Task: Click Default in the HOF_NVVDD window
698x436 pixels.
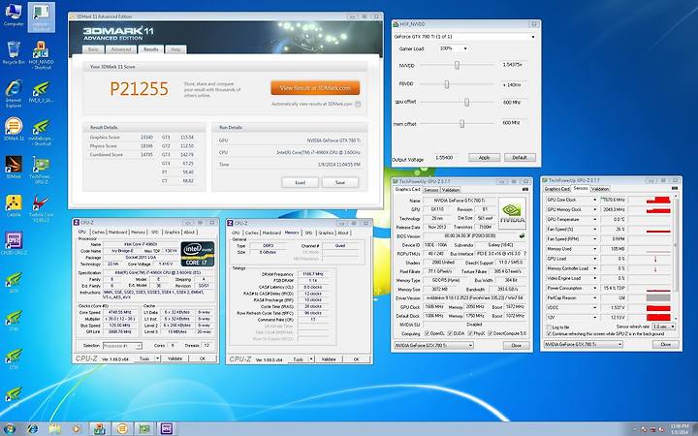Action: point(520,158)
